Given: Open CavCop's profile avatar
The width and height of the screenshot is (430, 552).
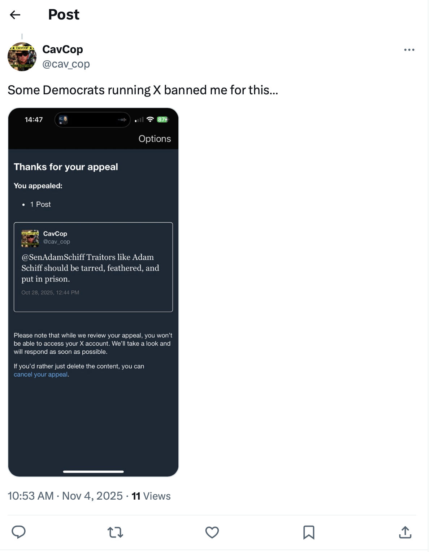Looking at the screenshot, I should pyautogui.click(x=22, y=57).
